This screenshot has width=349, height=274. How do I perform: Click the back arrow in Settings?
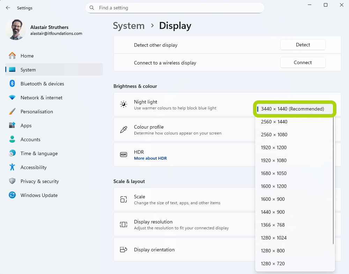click(x=8, y=8)
